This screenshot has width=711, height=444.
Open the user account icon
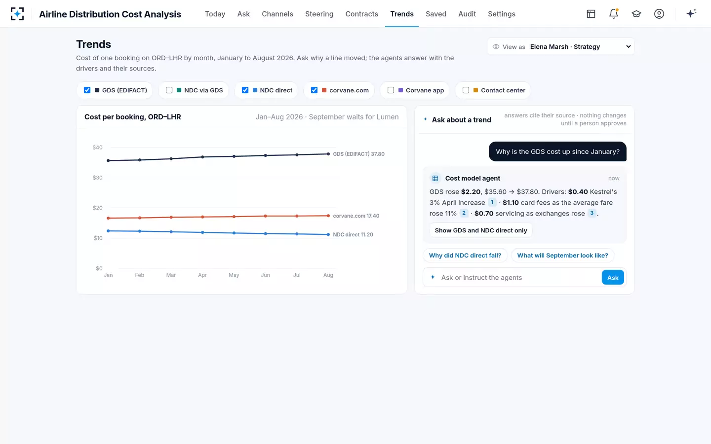(x=659, y=14)
